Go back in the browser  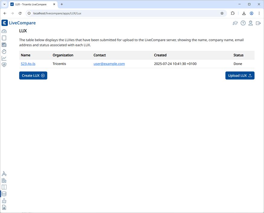(x=5, y=13)
